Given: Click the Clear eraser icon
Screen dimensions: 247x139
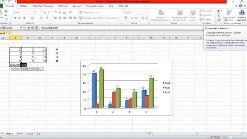Looking at the screenshot, I should pos(219,19).
